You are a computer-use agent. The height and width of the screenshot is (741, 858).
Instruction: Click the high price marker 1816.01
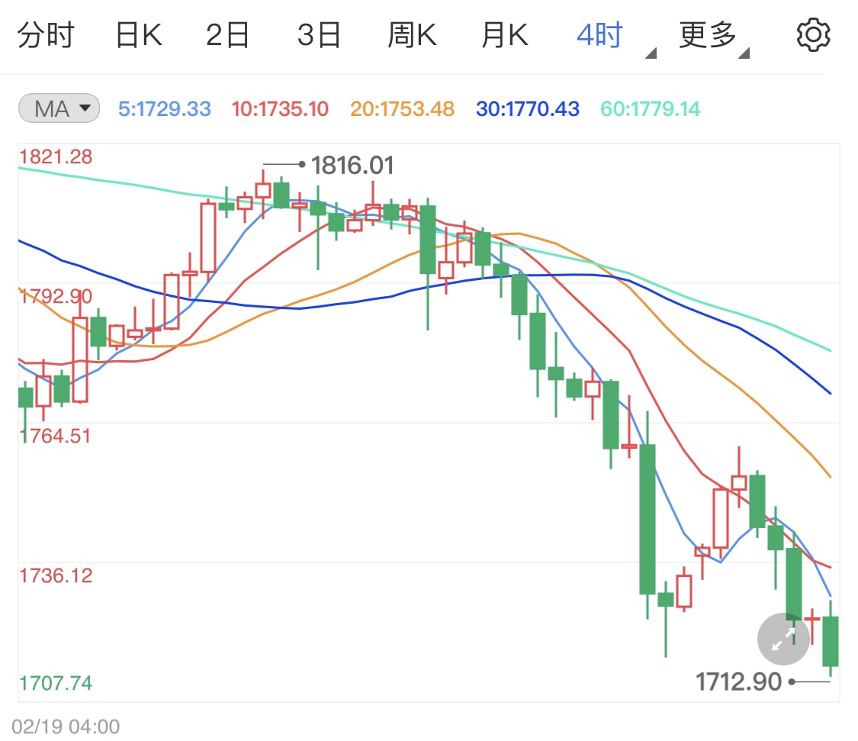click(352, 166)
